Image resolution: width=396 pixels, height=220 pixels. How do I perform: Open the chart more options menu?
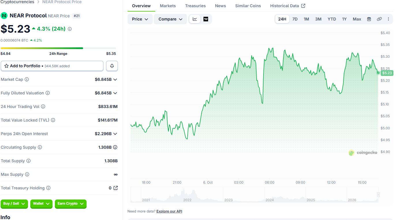tap(388, 19)
